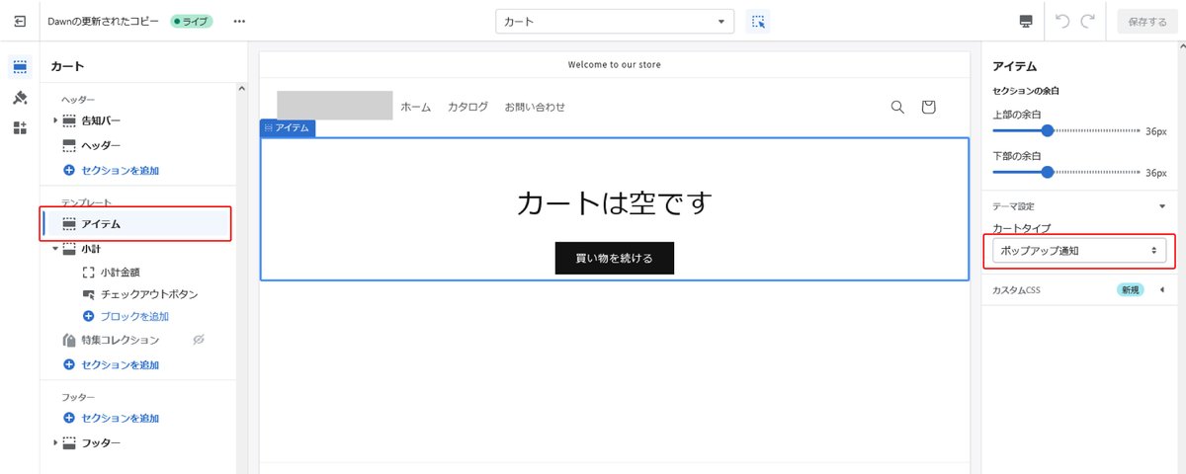Click the 下部の余白 slider handle
This screenshot has height=474, width=1186.
pyautogui.click(x=1048, y=172)
